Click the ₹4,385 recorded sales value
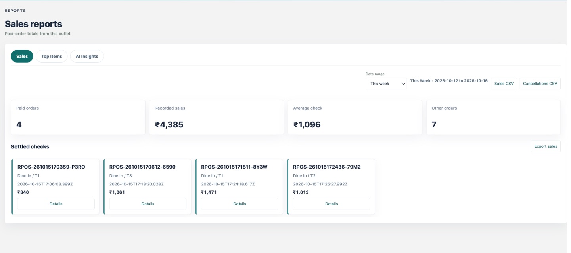This screenshot has height=253, width=571. tap(169, 125)
